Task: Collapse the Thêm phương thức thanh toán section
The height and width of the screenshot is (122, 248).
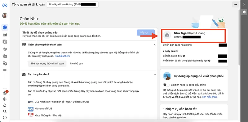Action: pyautogui.click(x=155, y=45)
